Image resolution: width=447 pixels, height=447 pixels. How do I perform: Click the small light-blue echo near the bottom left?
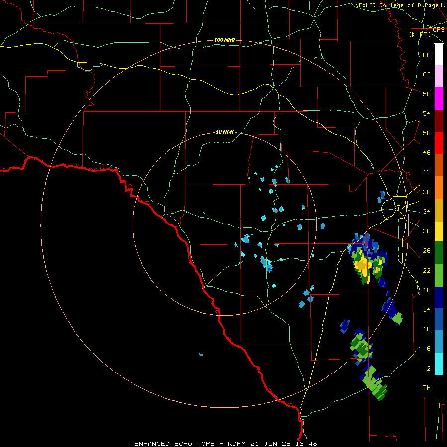[x=201, y=354]
